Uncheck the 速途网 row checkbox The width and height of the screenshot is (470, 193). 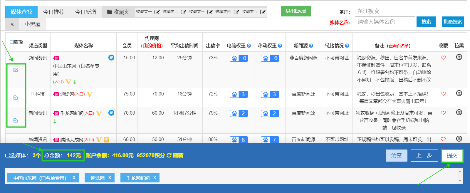[16, 98]
